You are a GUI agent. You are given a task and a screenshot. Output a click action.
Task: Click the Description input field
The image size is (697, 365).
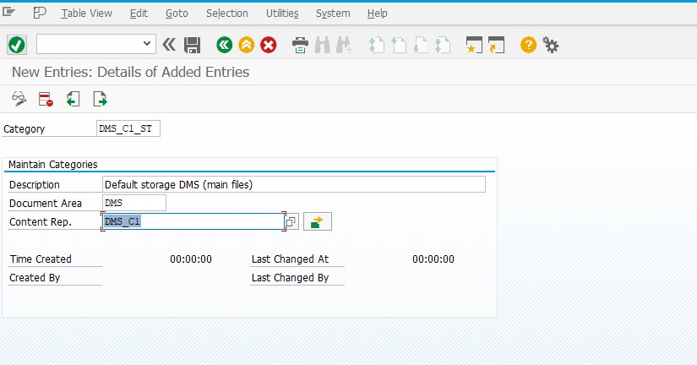[294, 184]
